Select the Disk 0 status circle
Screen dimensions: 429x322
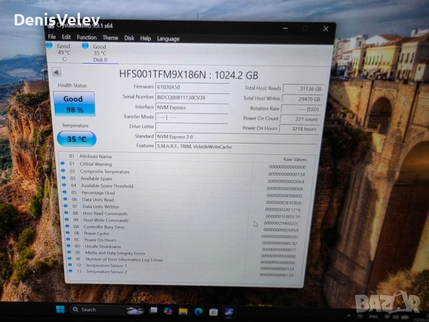(x=85, y=46)
